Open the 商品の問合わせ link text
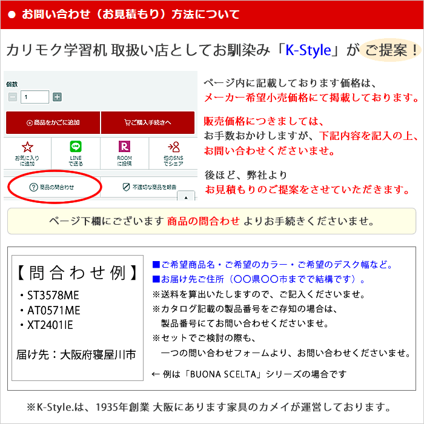Screen dimensions: 424x424 click(x=56, y=188)
